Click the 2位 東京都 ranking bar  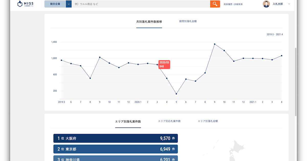tap(115, 149)
